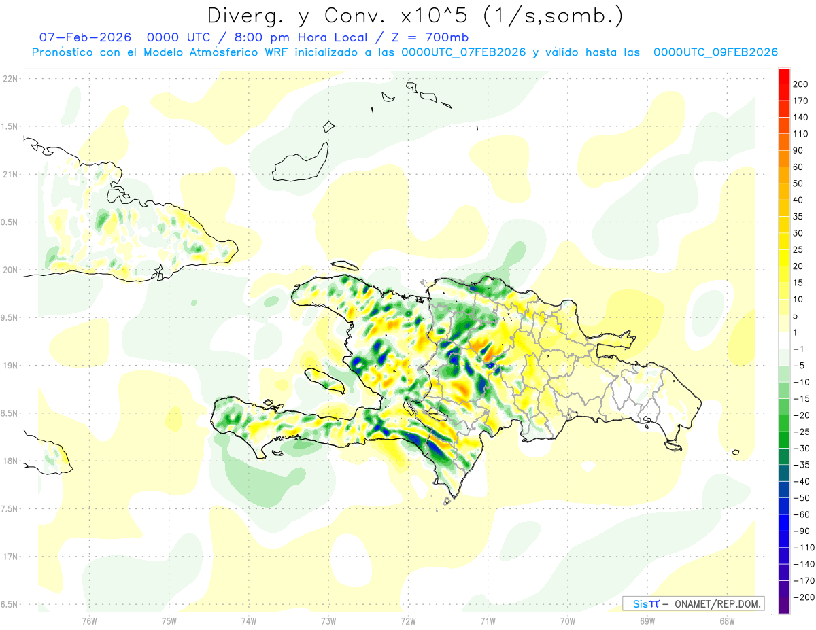
Task: Click the '75W' longitude label
Action: (x=169, y=620)
